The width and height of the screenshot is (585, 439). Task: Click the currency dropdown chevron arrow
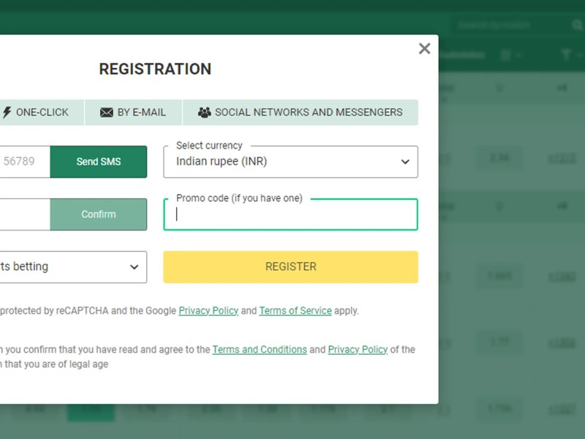pyautogui.click(x=405, y=162)
